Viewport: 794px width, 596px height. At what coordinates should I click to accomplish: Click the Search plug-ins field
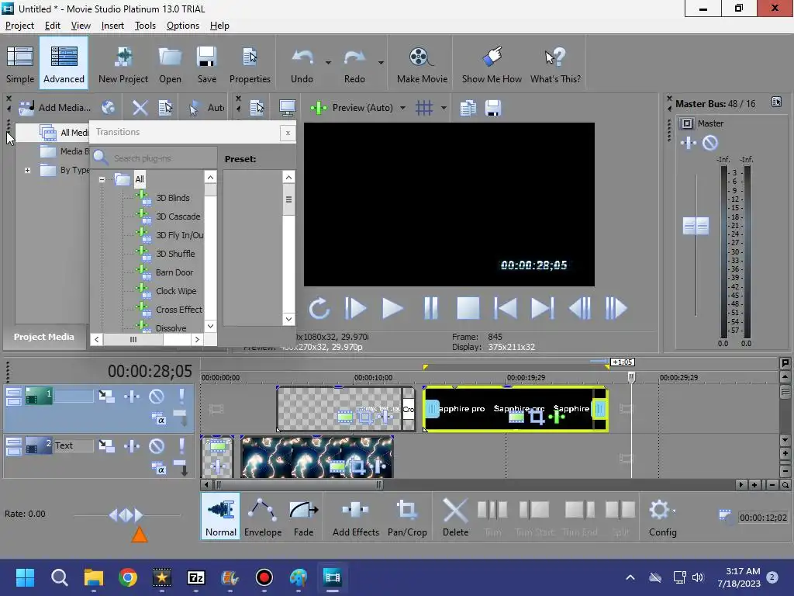pos(154,158)
